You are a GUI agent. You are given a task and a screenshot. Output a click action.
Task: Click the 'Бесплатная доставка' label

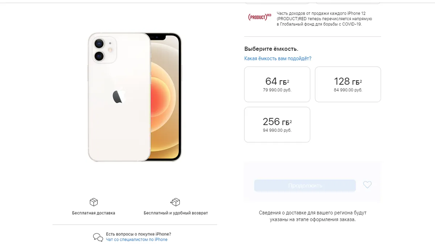point(94,213)
